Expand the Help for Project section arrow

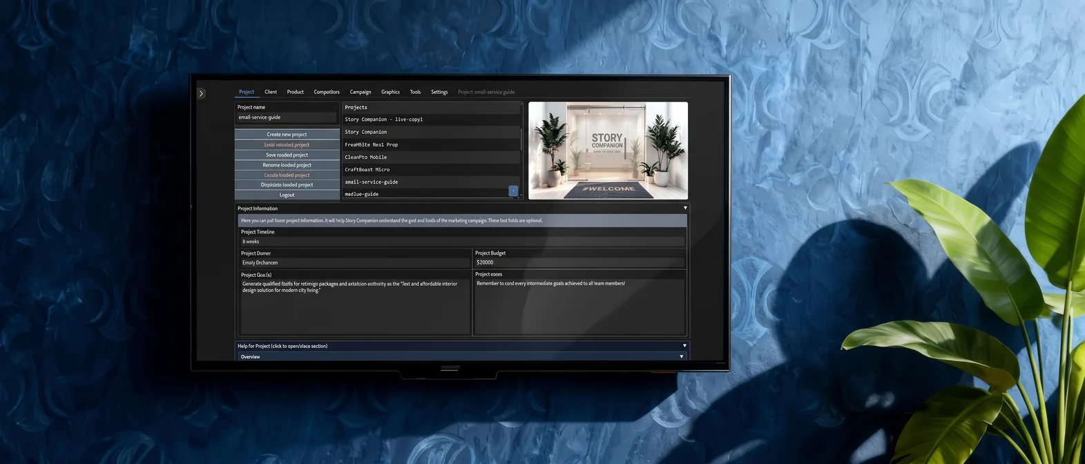coord(684,346)
